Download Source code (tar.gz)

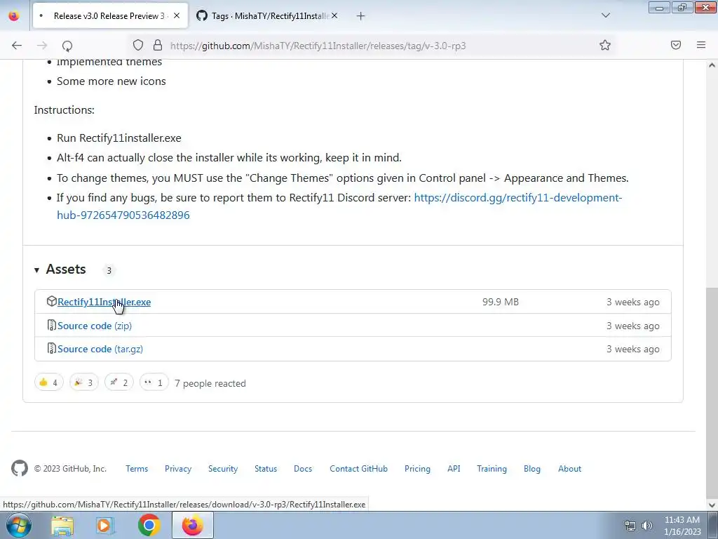(100, 349)
